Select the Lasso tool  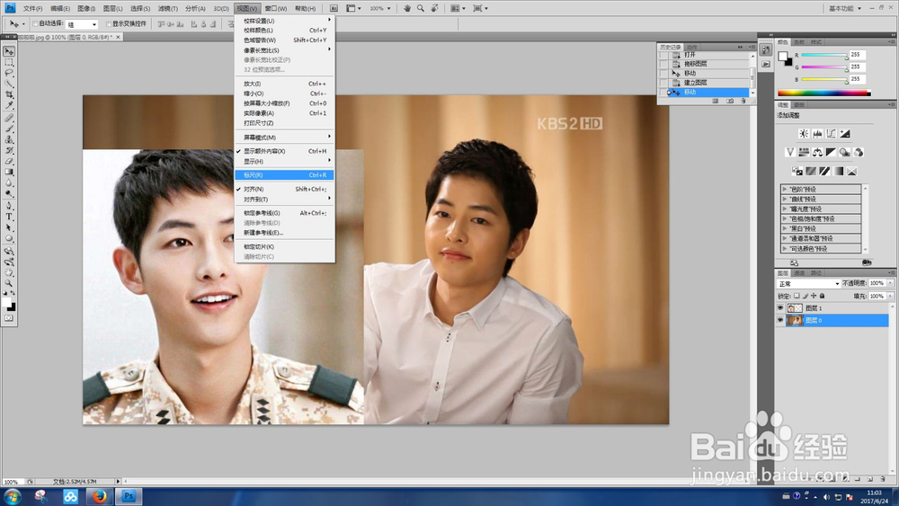point(9,74)
